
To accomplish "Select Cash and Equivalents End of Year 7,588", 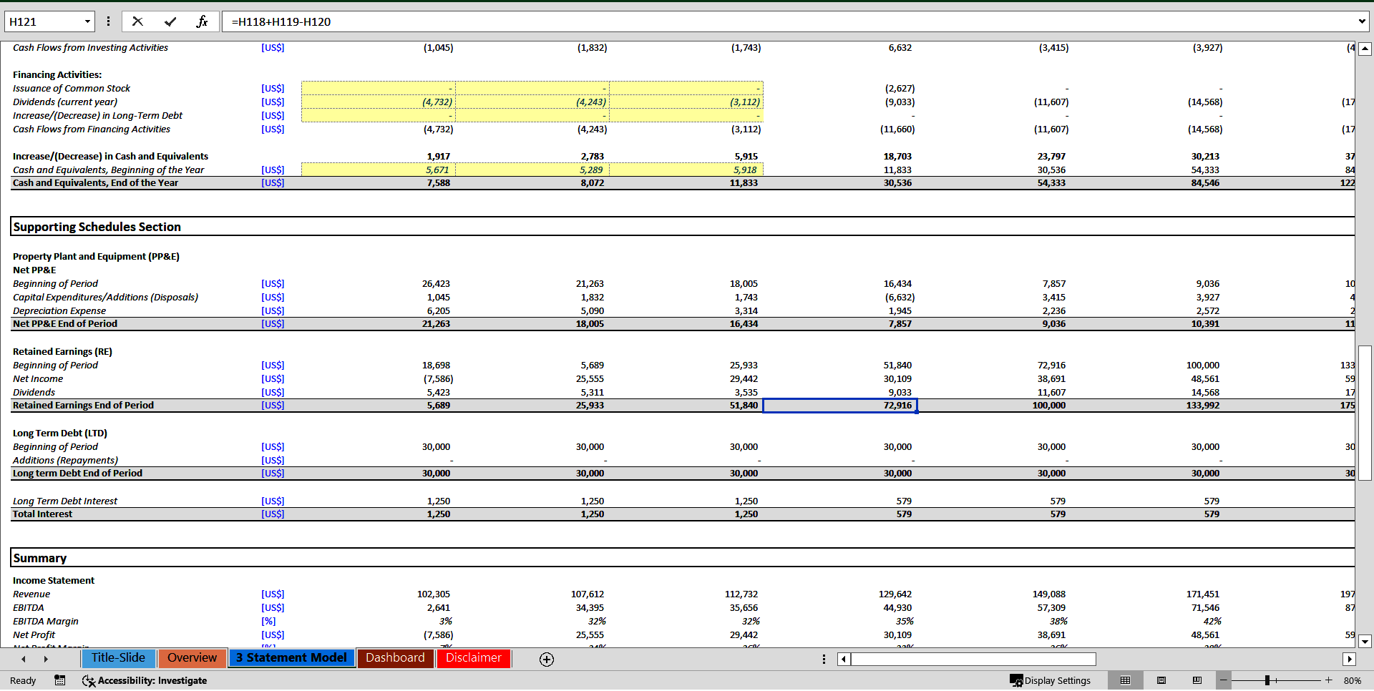I will (x=378, y=183).
